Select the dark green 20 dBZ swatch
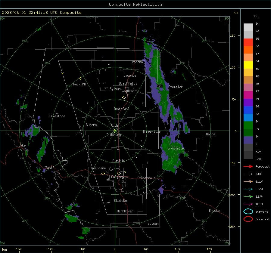271x253 pixels. click(x=248, y=132)
